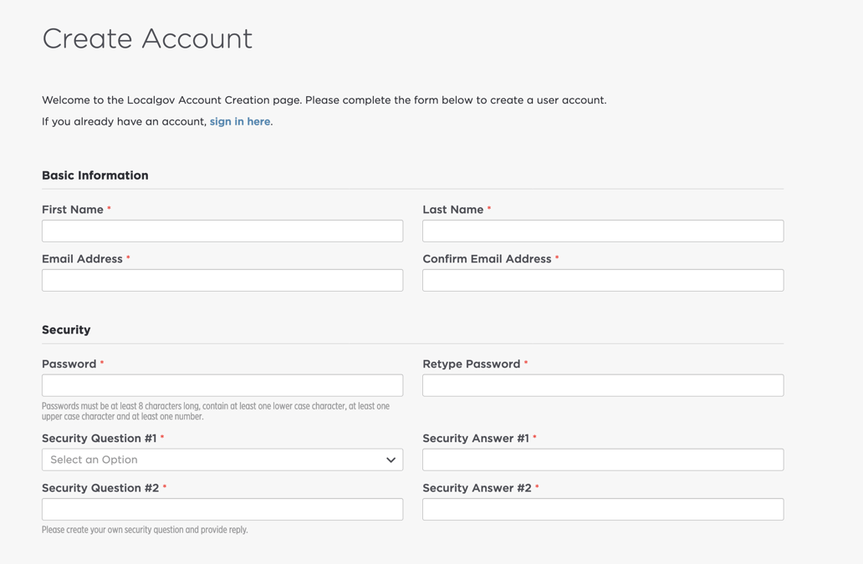Click the Password entry box
The width and height of the screenshot is (863, 564).
point(222,385)
